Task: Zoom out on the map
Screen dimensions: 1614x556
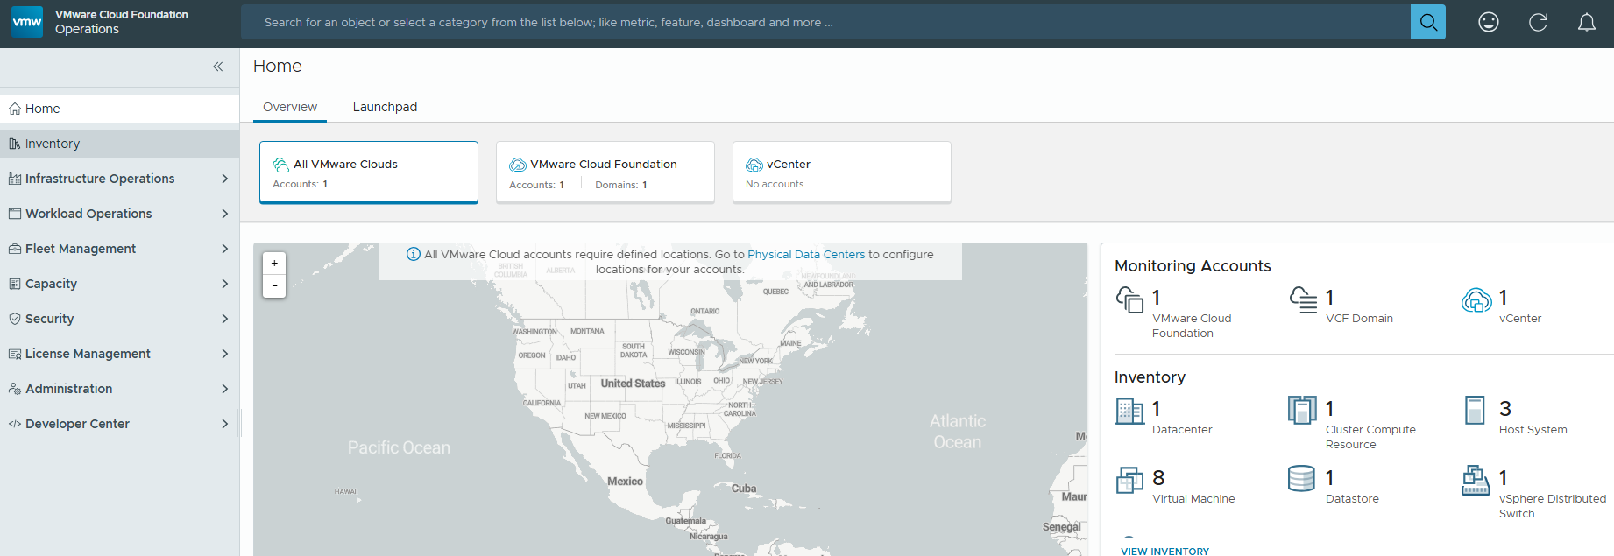Action: [274, 285]
